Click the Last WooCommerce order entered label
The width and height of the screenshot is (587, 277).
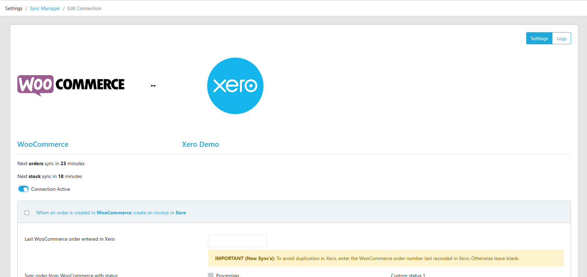click(x=70, y=239)
